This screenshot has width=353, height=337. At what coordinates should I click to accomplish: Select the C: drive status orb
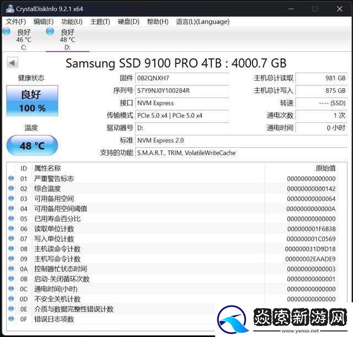(7, 31)
